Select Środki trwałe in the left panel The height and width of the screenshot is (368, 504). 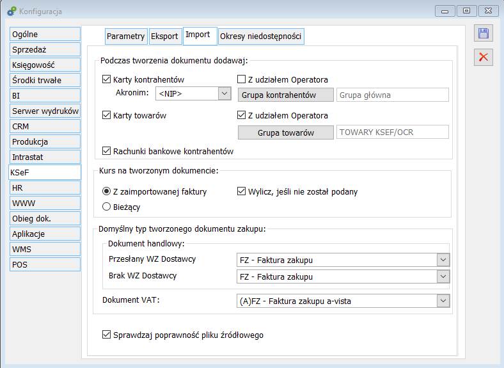[45, 80]
